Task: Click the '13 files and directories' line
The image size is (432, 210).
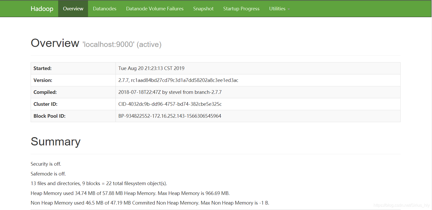Action: (x=99, y=184)
